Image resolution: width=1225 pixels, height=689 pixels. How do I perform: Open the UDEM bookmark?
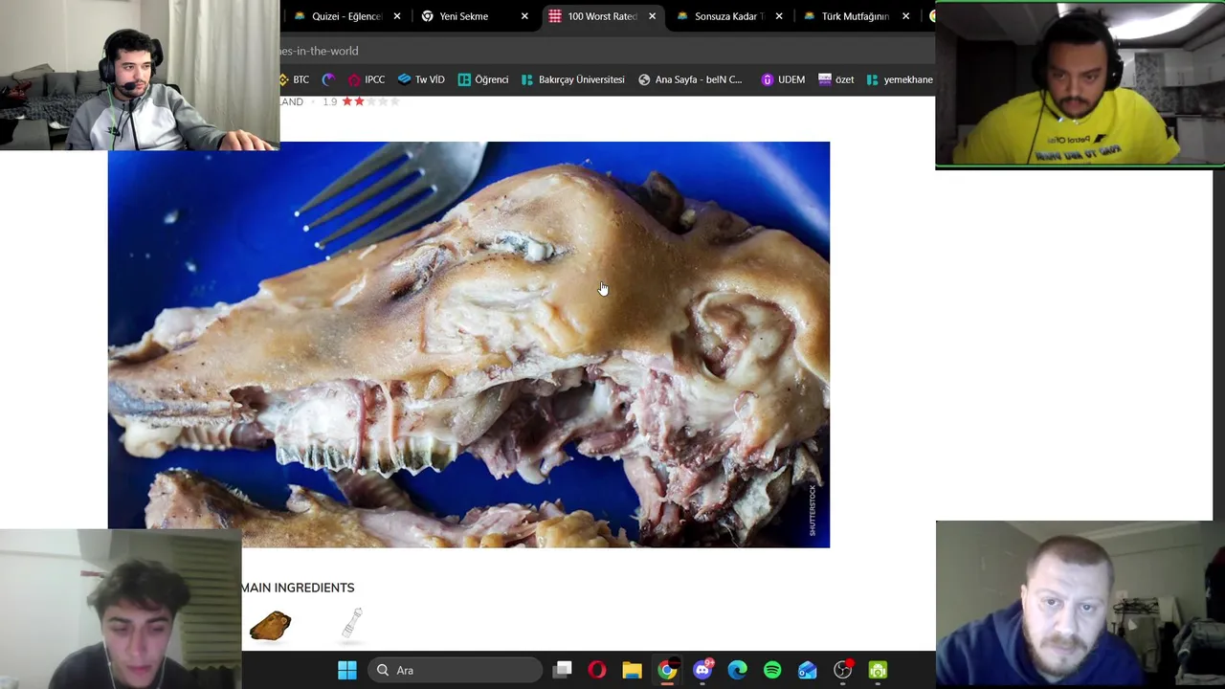[x=783, y=79]
